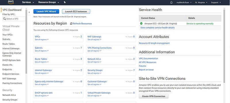Open Endpoints in the sidebar
Image resolution: width=230 pixels, height=103 pixels.
point(7,70)
